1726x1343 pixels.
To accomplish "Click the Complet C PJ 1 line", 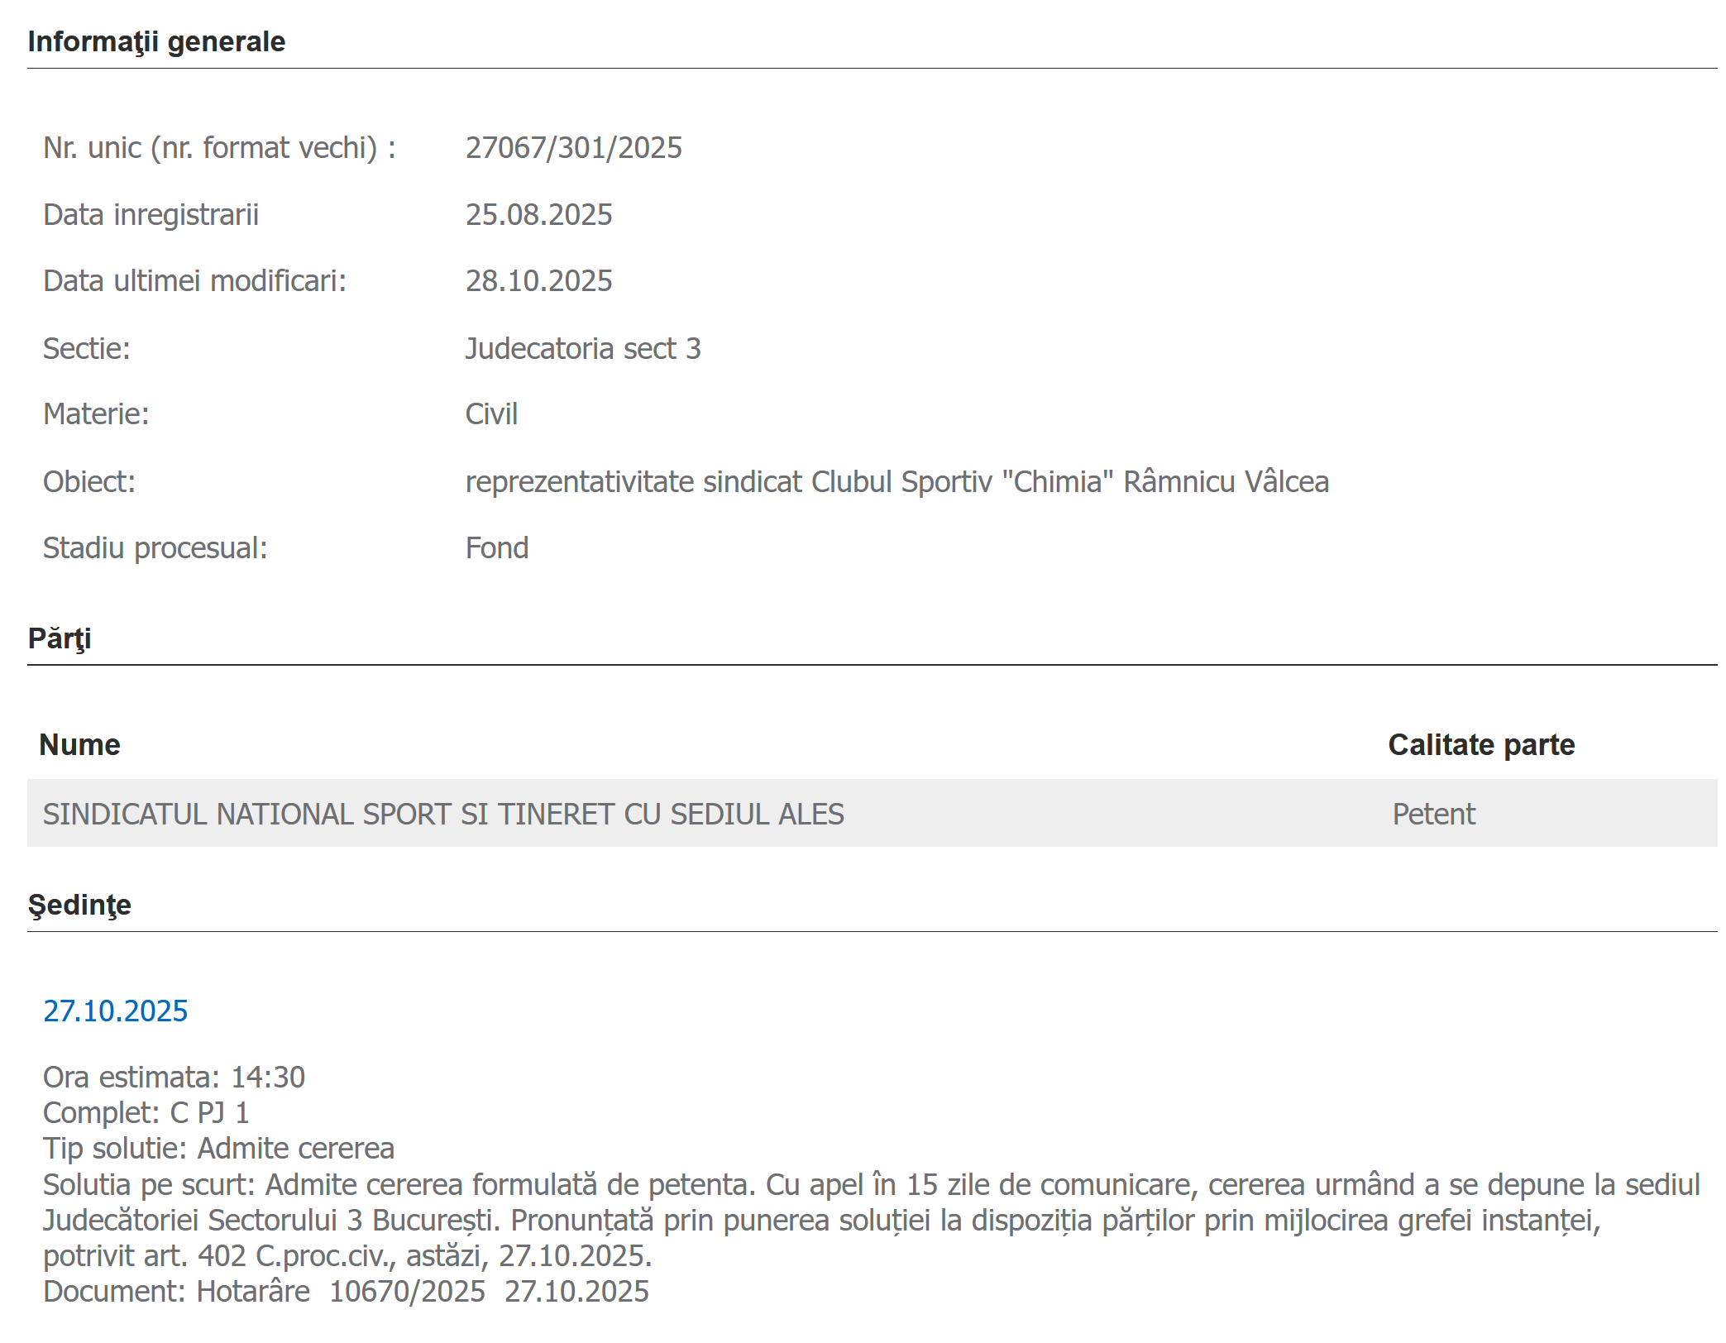I will click(146, 1113).
